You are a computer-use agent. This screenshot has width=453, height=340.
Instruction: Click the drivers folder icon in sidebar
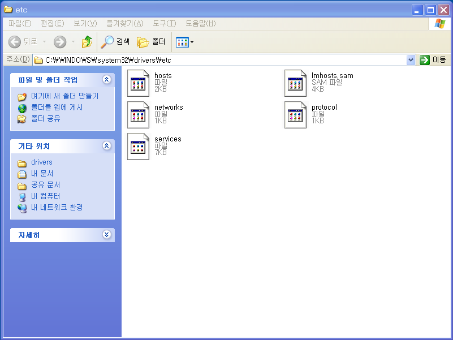click(x=22, y=163)
